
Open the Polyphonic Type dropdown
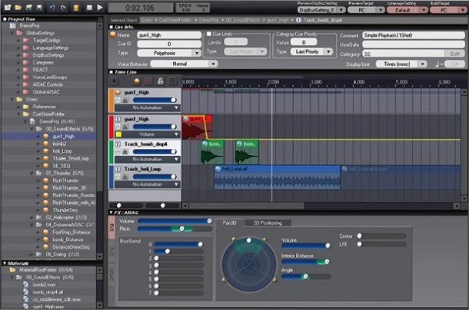pos(166,53)
